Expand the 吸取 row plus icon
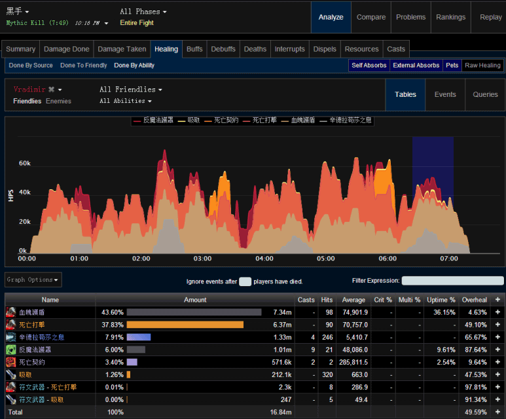 pos(497,374)
